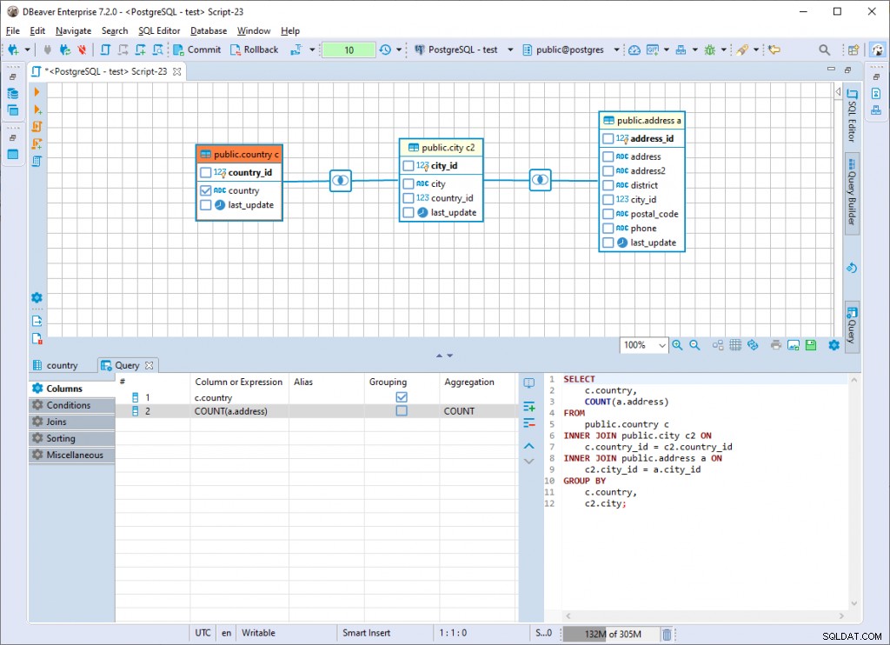Click the trash garbage collector icon in status bar
Screen dimensions: 890x645
coord(667,634)
